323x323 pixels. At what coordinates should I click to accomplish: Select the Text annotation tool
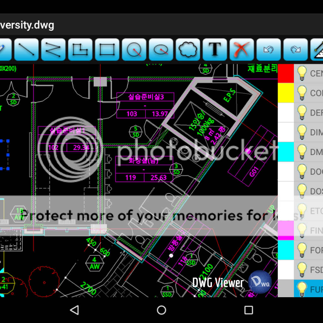point(215,50)
